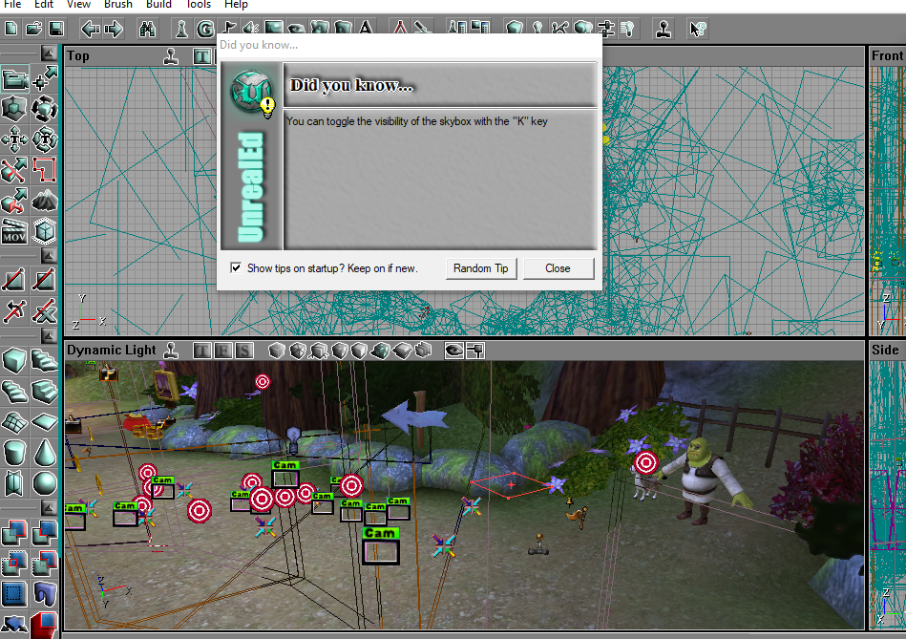Click the Flip Clipping Normal icon
Viewport: 906px width, 639px height.
(x=14, y=311)
